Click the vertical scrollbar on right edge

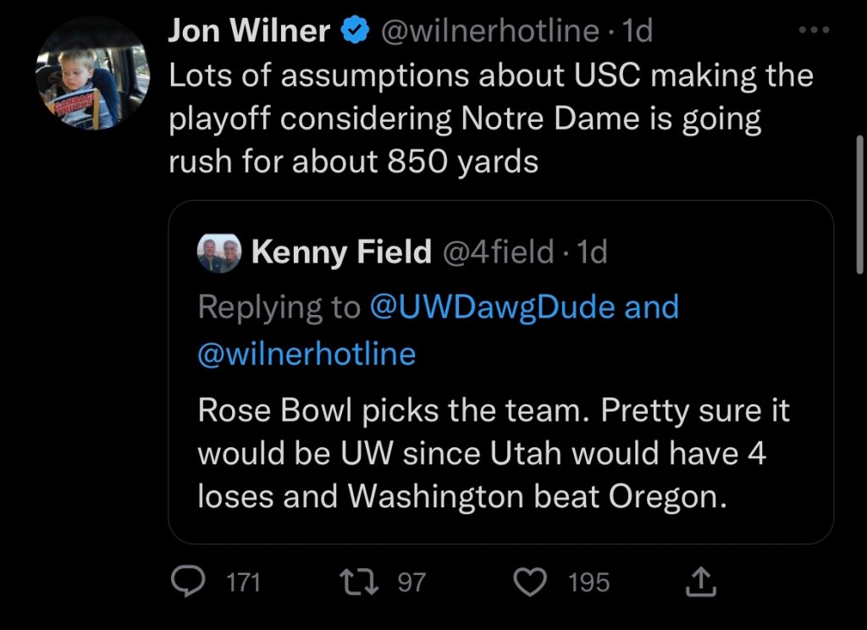click(x=860, y=203)
